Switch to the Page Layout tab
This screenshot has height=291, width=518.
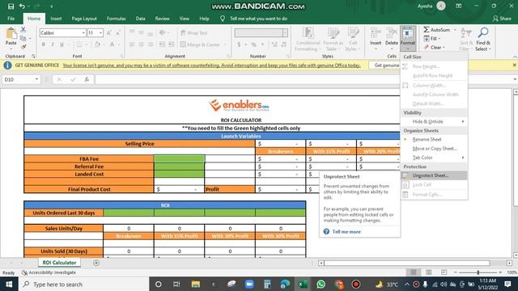click(84, 19)
